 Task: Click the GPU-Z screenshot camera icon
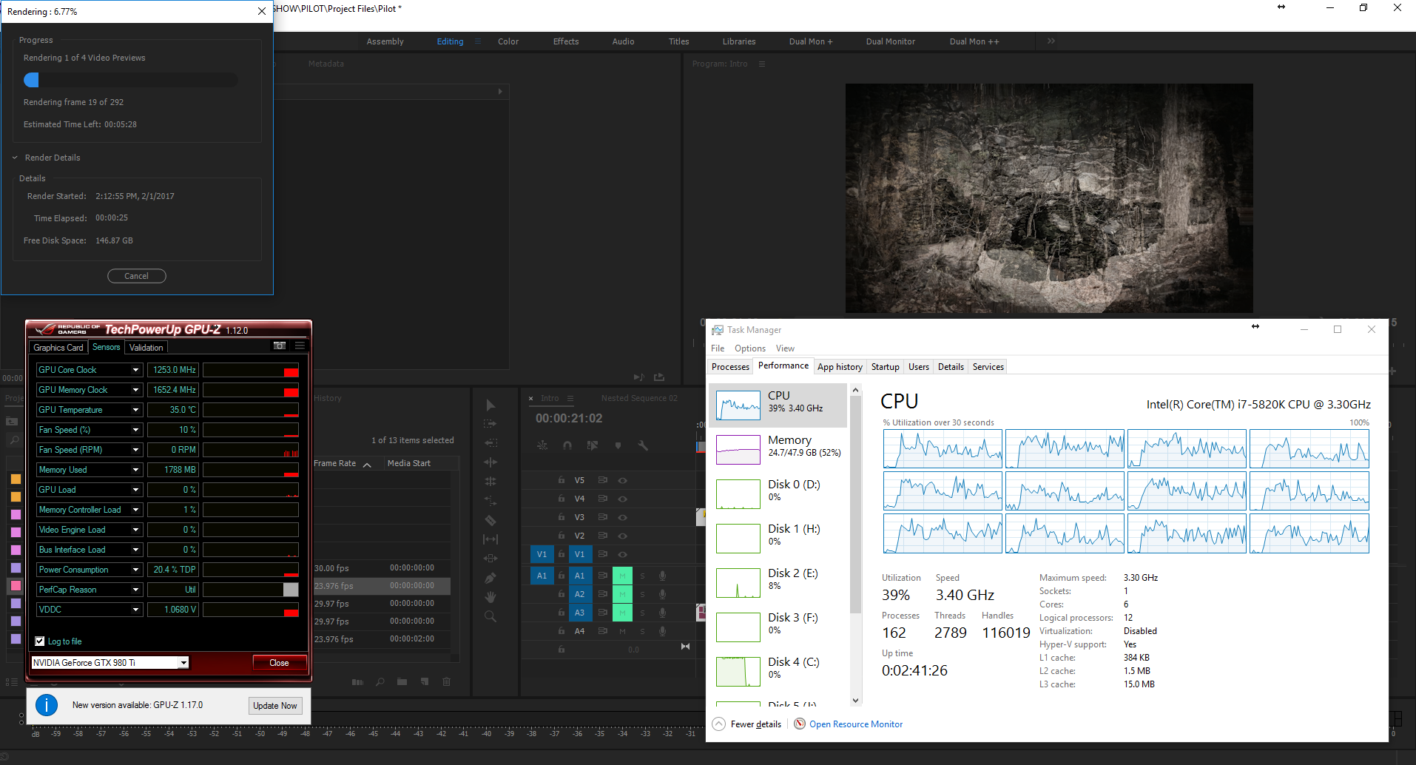[280, 346]
